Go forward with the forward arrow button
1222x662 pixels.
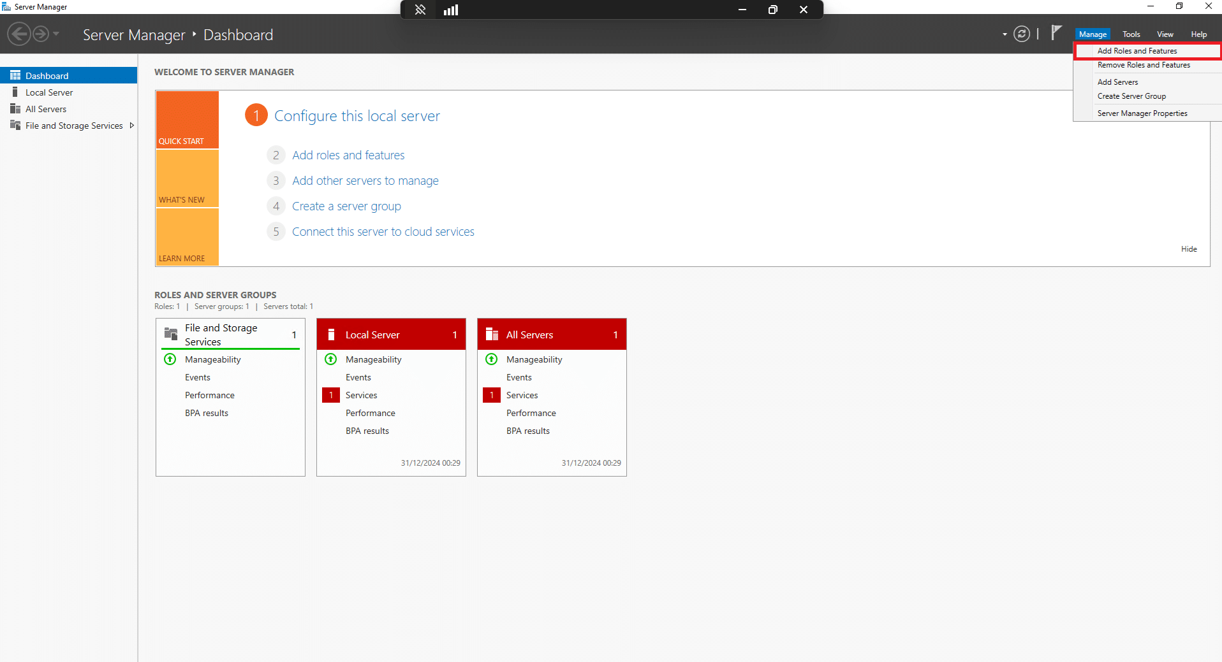click(x=41, y=34)
